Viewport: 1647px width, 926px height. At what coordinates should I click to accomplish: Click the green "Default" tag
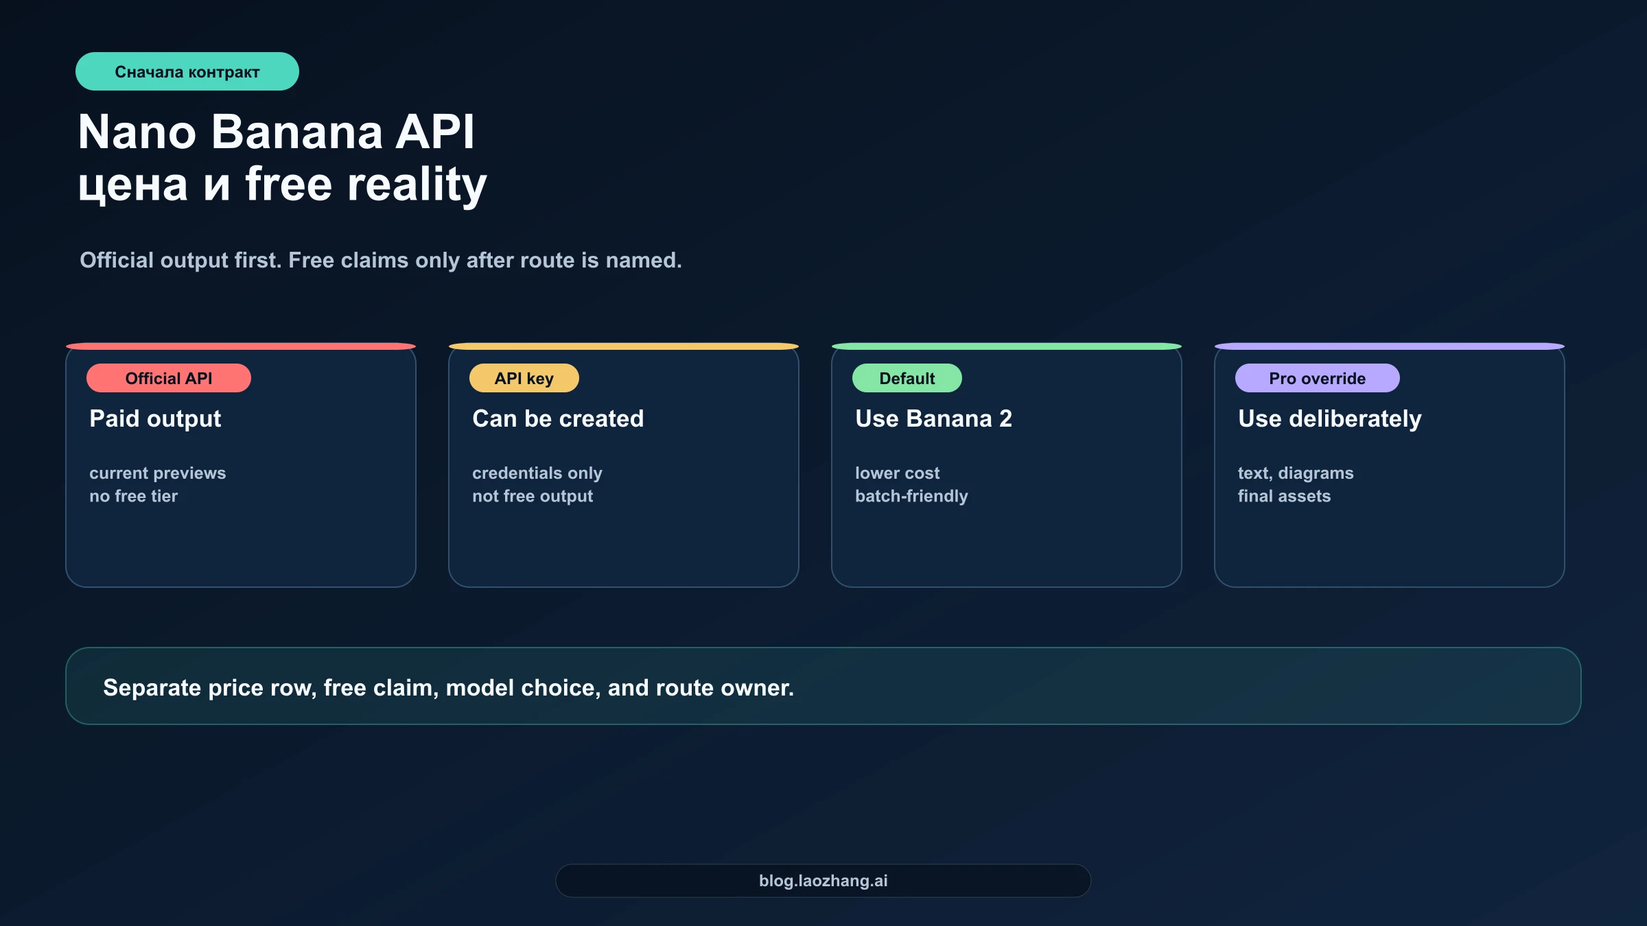[907, 379]
